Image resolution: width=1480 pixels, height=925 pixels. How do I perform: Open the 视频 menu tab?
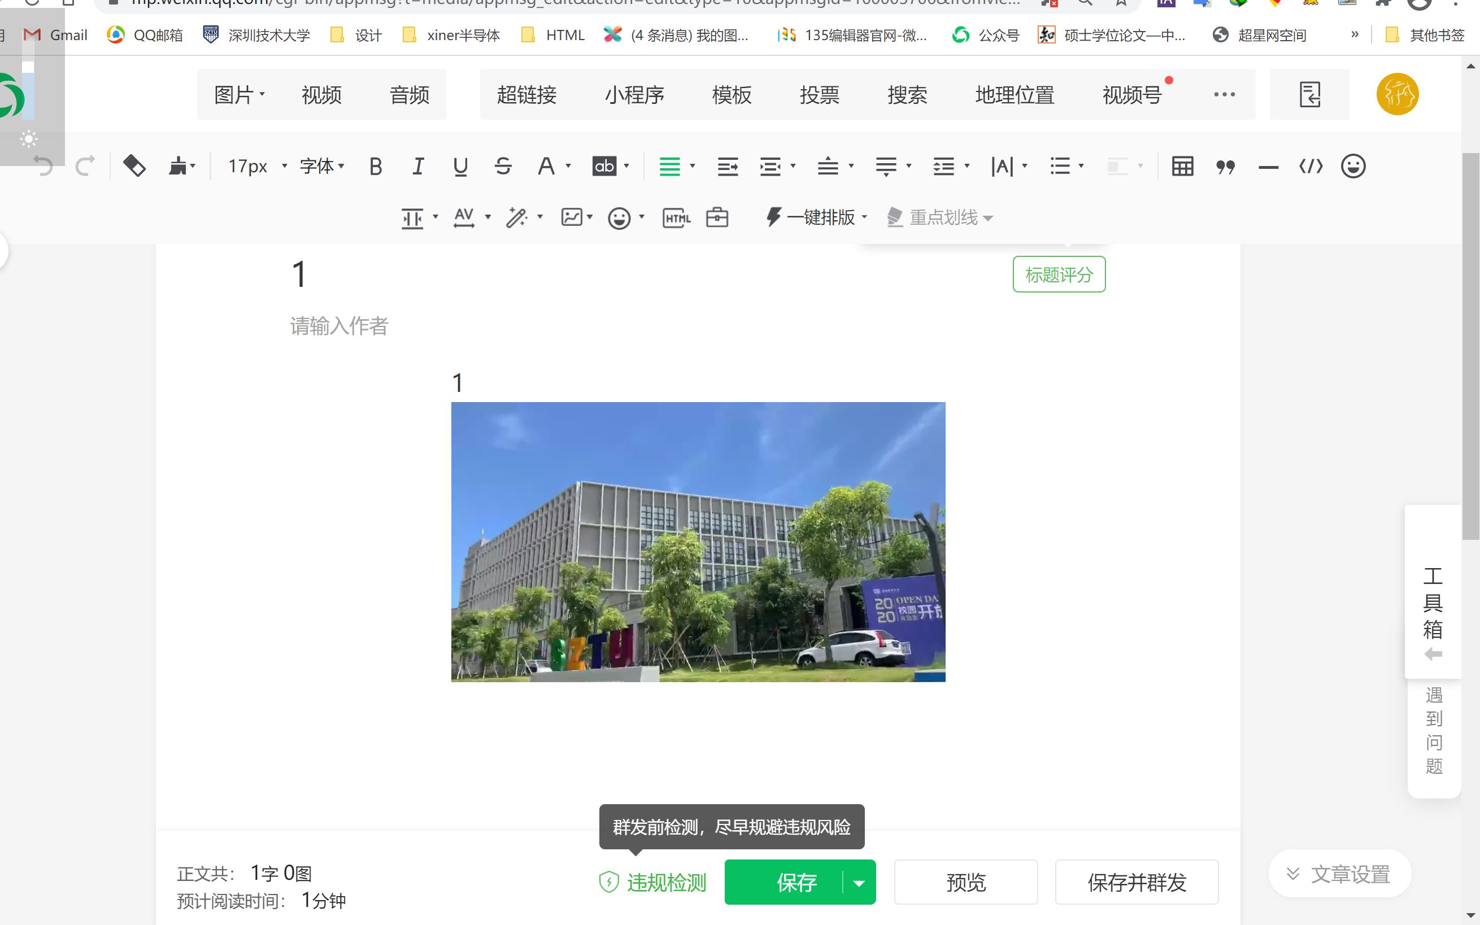(322, 94)
